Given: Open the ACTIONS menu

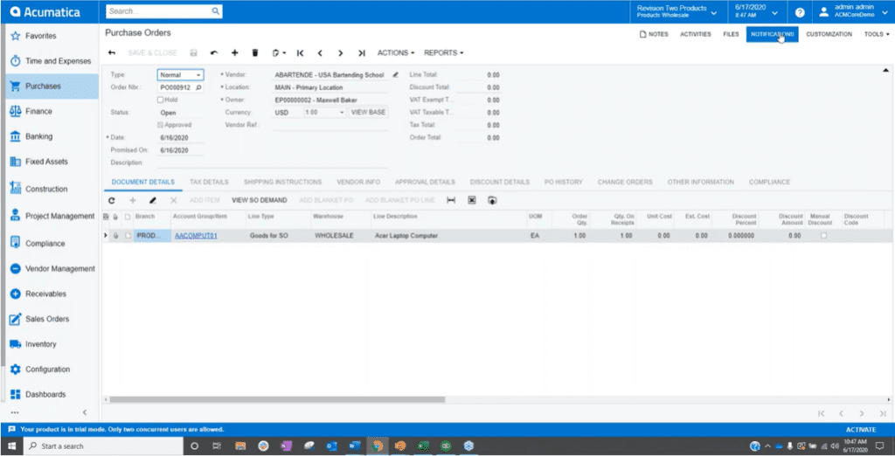Looking at the screenshot, I should point(396,53).
